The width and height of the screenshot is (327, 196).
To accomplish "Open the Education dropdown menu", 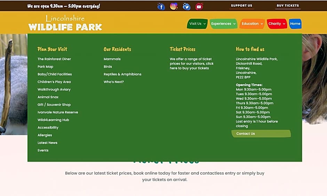I will (252, 24).
